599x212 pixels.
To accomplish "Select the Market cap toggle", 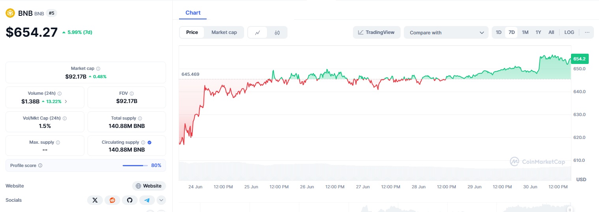I will (x=224, y=32).
